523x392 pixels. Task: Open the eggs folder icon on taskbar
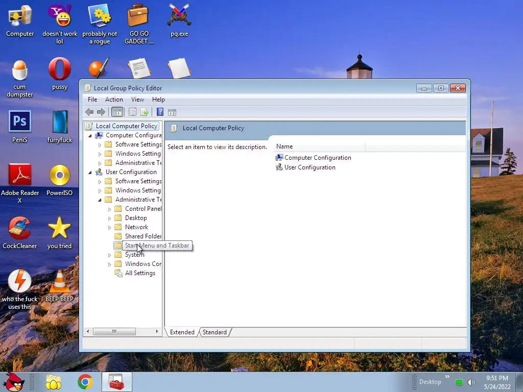[x=54, y=382]
